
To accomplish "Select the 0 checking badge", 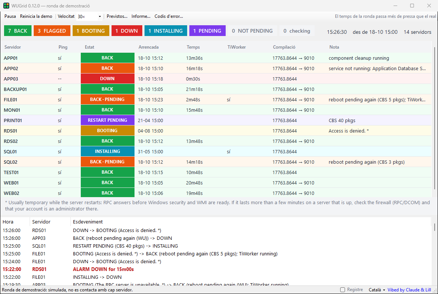I will pyautogui.click(x=297, y=31).
